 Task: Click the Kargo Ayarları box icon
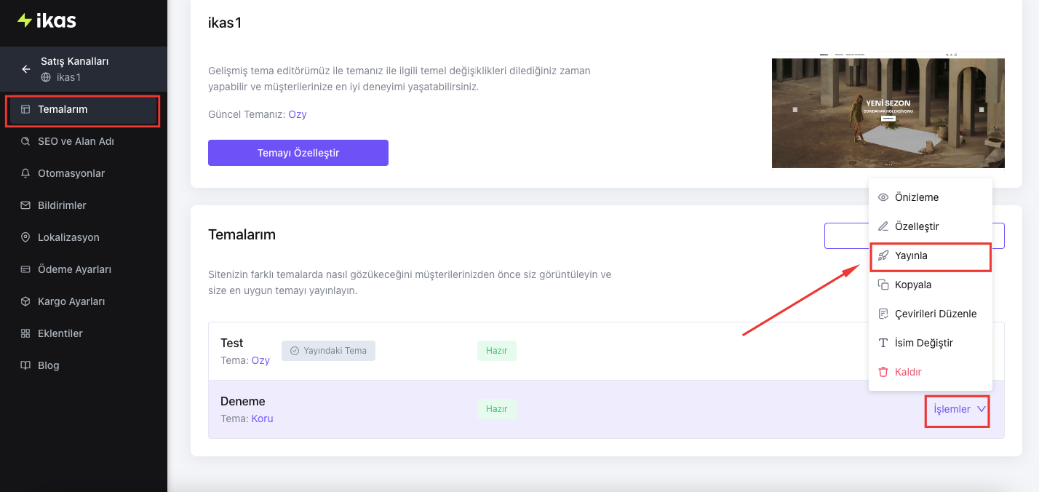click(x=25, y=301)
